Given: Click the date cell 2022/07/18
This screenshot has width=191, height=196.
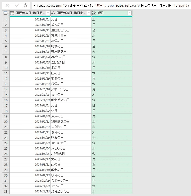Looking at the screenshot, I should 30,68.
